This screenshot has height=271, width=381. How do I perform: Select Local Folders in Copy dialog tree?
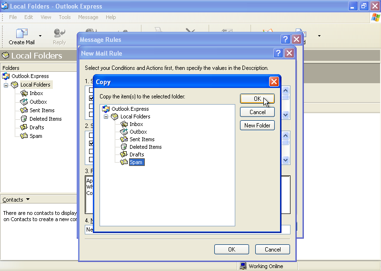coord(135,116)
